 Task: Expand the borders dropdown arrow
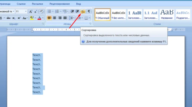point(89,18)
